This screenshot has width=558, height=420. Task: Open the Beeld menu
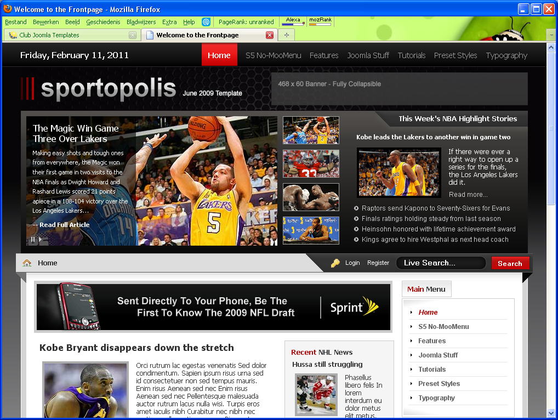coord(72,22)
